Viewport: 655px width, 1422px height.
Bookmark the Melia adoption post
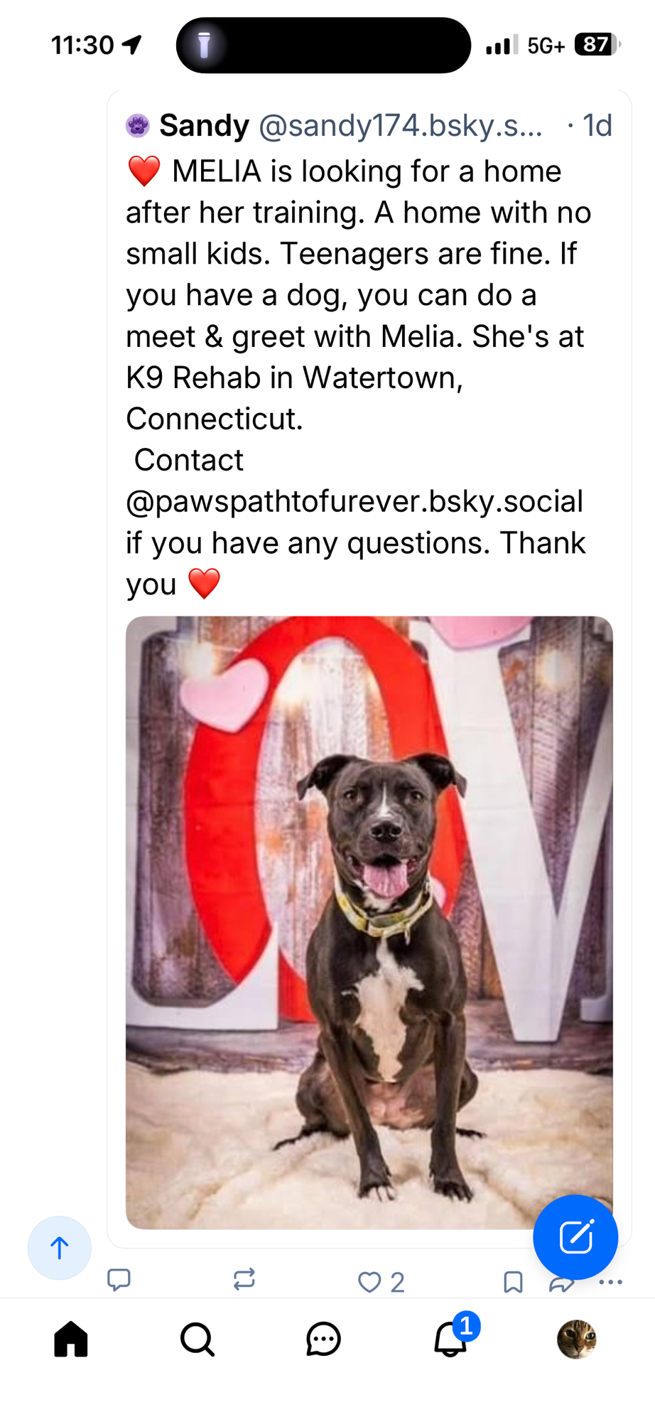[x=513, y=1282]
